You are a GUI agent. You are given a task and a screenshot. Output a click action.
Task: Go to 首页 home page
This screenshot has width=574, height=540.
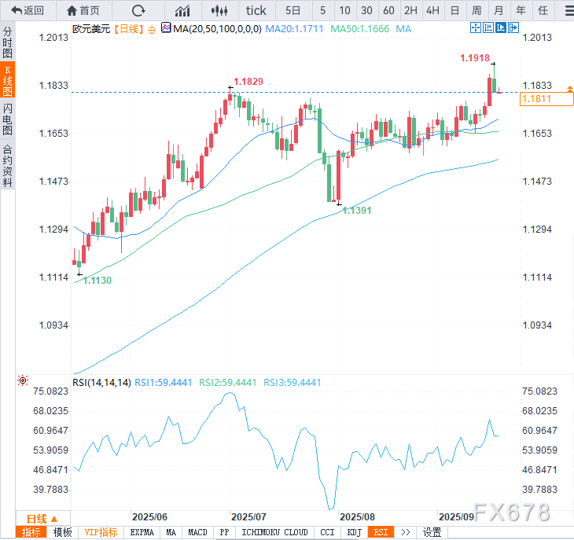(x=83, y=10)
